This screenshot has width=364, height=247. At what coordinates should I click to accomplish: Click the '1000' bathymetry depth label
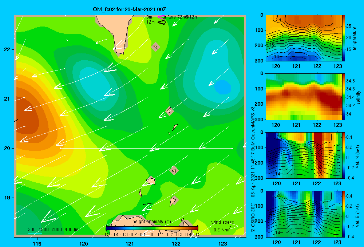coord(44,230)
